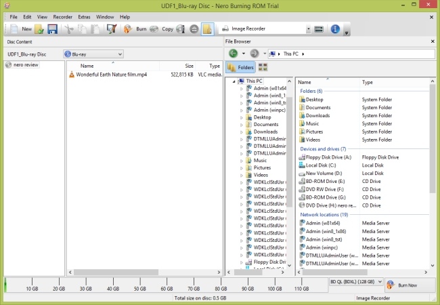Open the Recorder menu
Image resolution: width=440 pixels, height=305 pixels.
(x=62, y=17)
